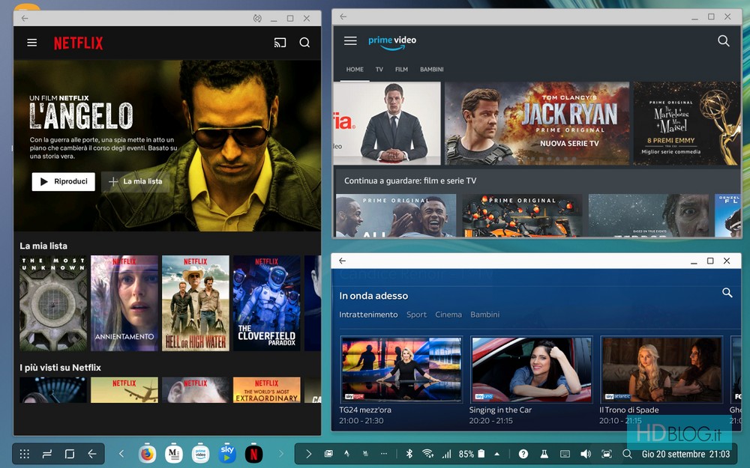Screen dimensions: 750x468
Task: Click the Netflix logo
Action: coord(79,43)
